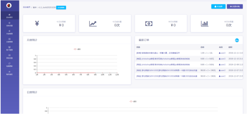Toggle 成交 legend in 日度统计 chart

pos(133,101)
